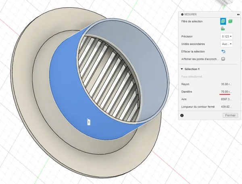Click the Aire value 6597.3
242x184 pixels.
226,99
